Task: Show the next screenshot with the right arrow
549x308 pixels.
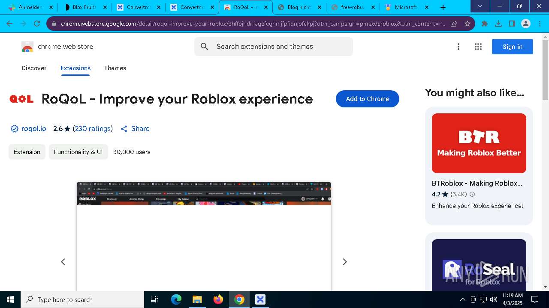Action: click(345, 262)
